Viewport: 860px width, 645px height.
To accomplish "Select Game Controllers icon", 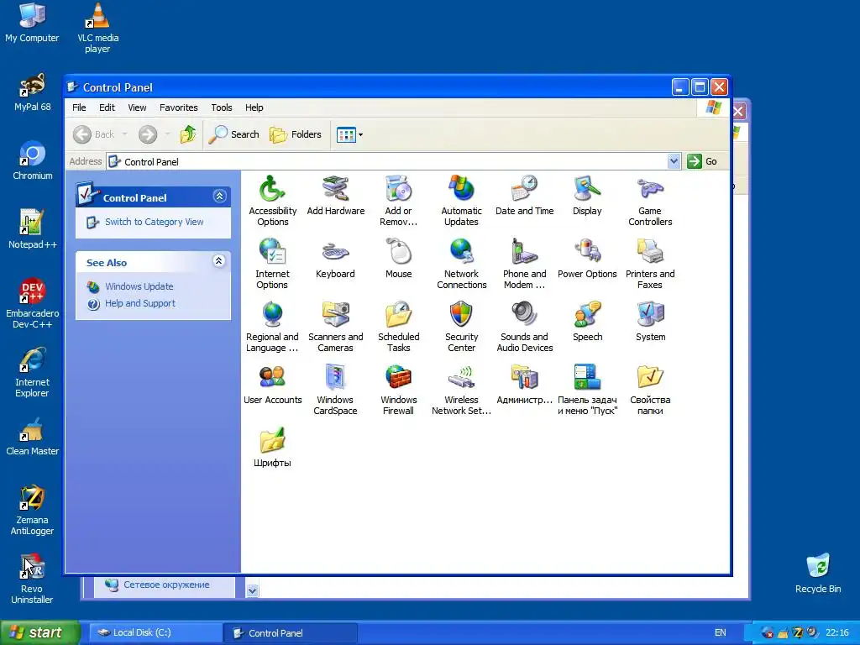I will (651, 189).
